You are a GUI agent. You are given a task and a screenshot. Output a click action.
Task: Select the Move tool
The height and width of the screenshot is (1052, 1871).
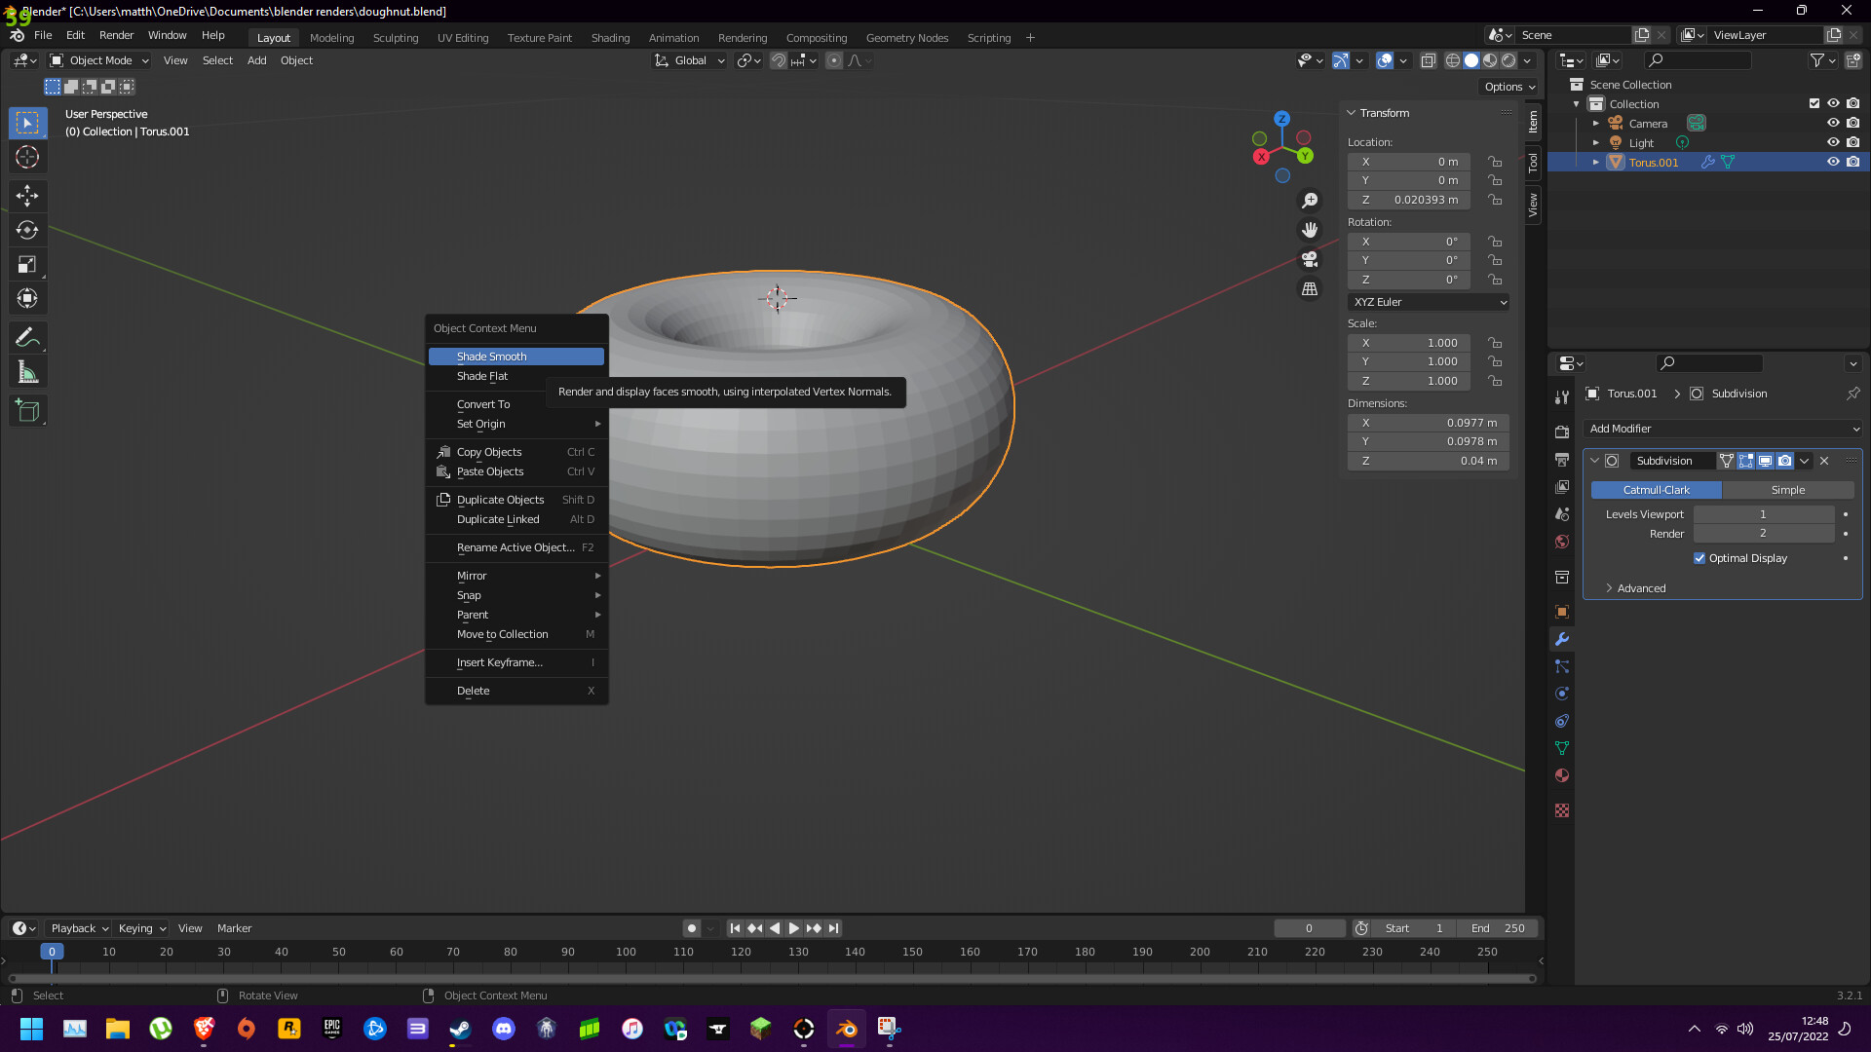tap(27, 196)
